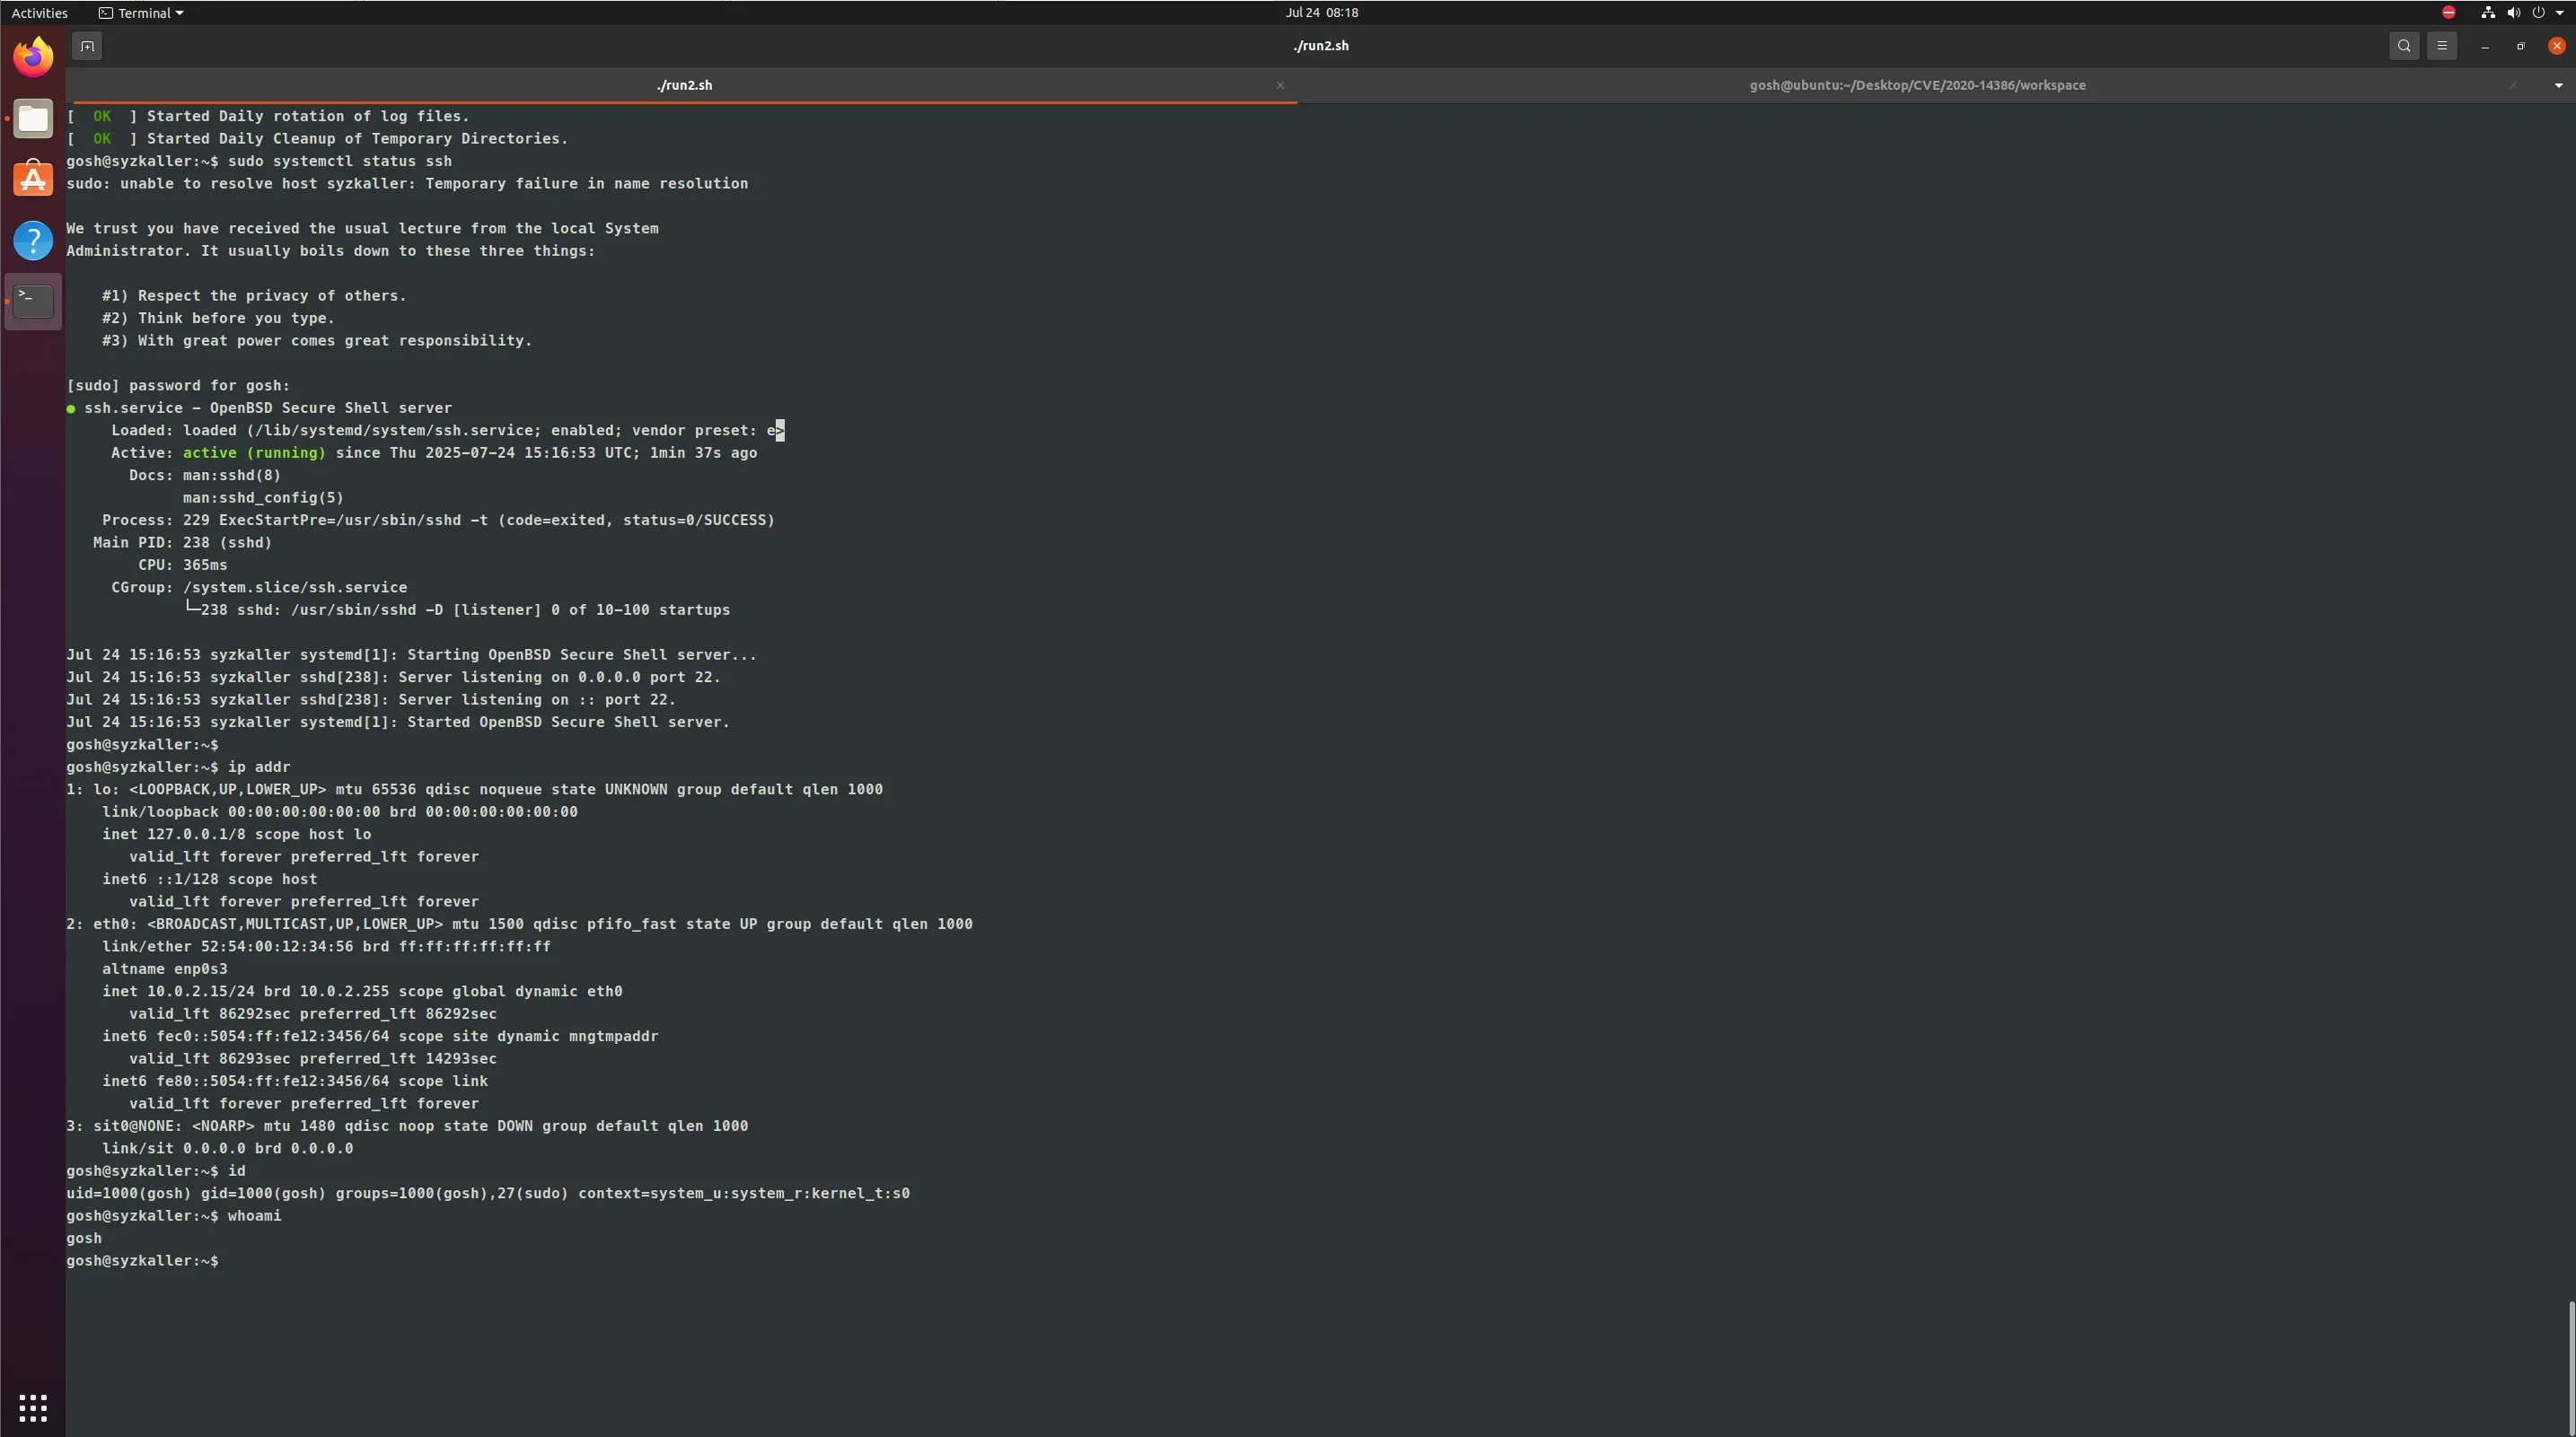
Task: Open the Help icon in dock
Action: click(33, 241)
